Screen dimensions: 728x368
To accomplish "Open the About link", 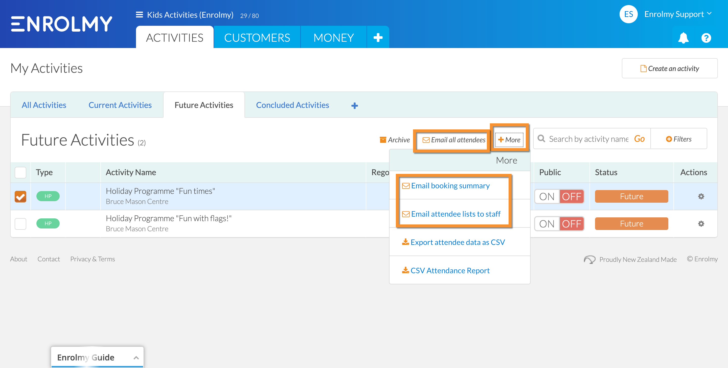I will tap(19, 259).
